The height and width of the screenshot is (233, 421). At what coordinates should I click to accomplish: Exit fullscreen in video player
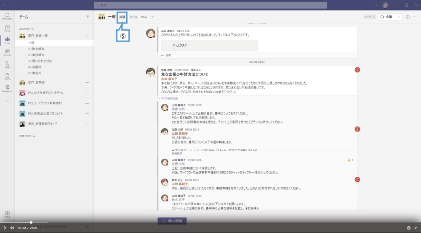(416, 228)
